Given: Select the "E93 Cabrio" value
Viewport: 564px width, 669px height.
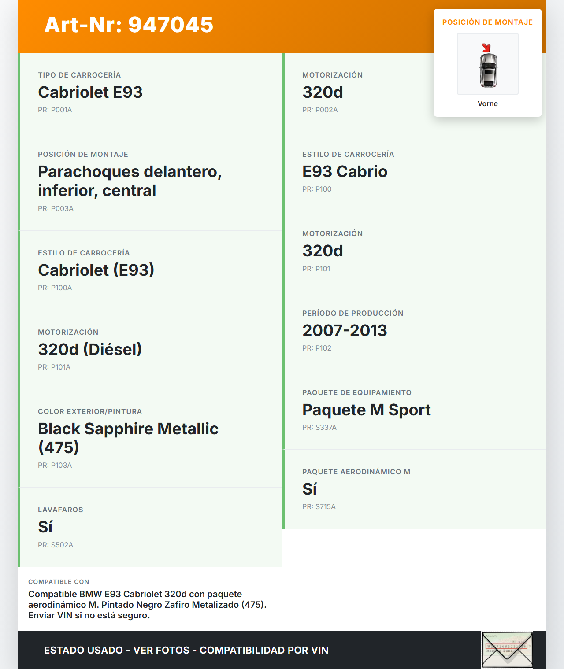Looking at the screenshot, I should point(345,171).
